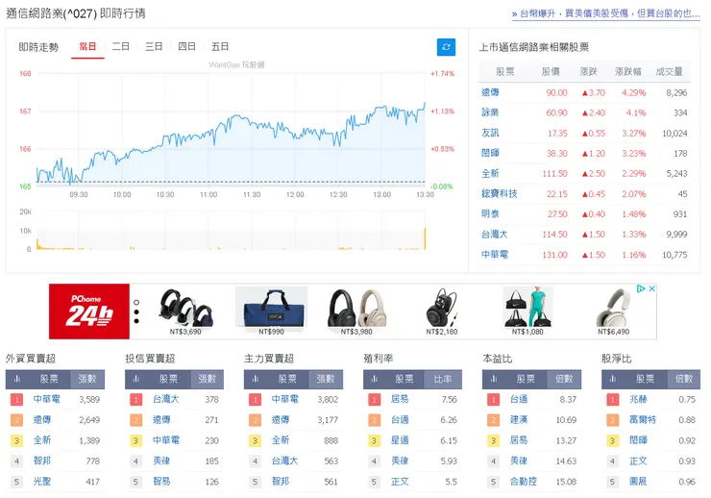Click the PChome 24h logo
Screen dimensions: 711x498
[89, 311]
